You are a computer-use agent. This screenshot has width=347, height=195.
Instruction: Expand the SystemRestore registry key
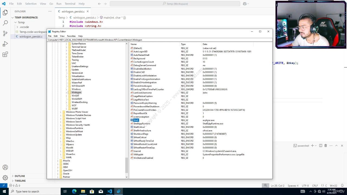coord(66,44)
